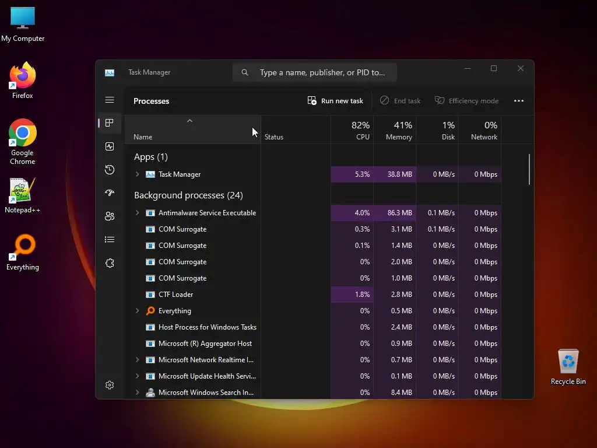Open the Services sidebar icon
Screen dimensions: 597x448
110,263
